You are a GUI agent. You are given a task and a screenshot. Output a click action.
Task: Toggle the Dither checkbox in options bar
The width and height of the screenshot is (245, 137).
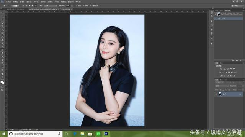(x=86, y=6)
